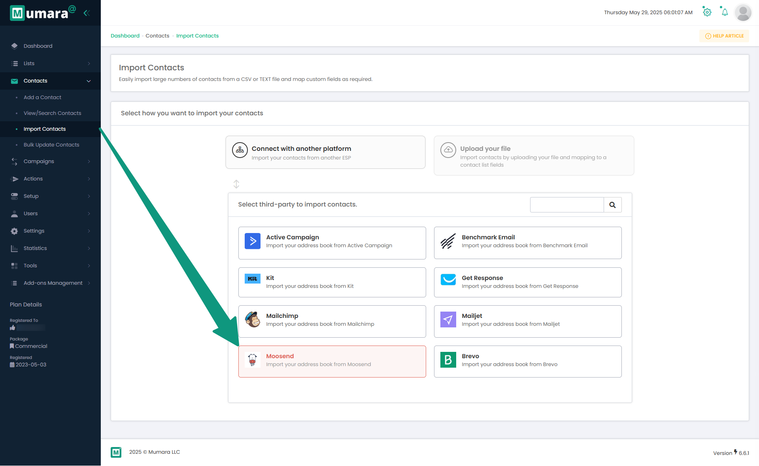This screenshot has width=759, height=466.
Task: Click the Lists sidebar icon
Action: point(14,63)
